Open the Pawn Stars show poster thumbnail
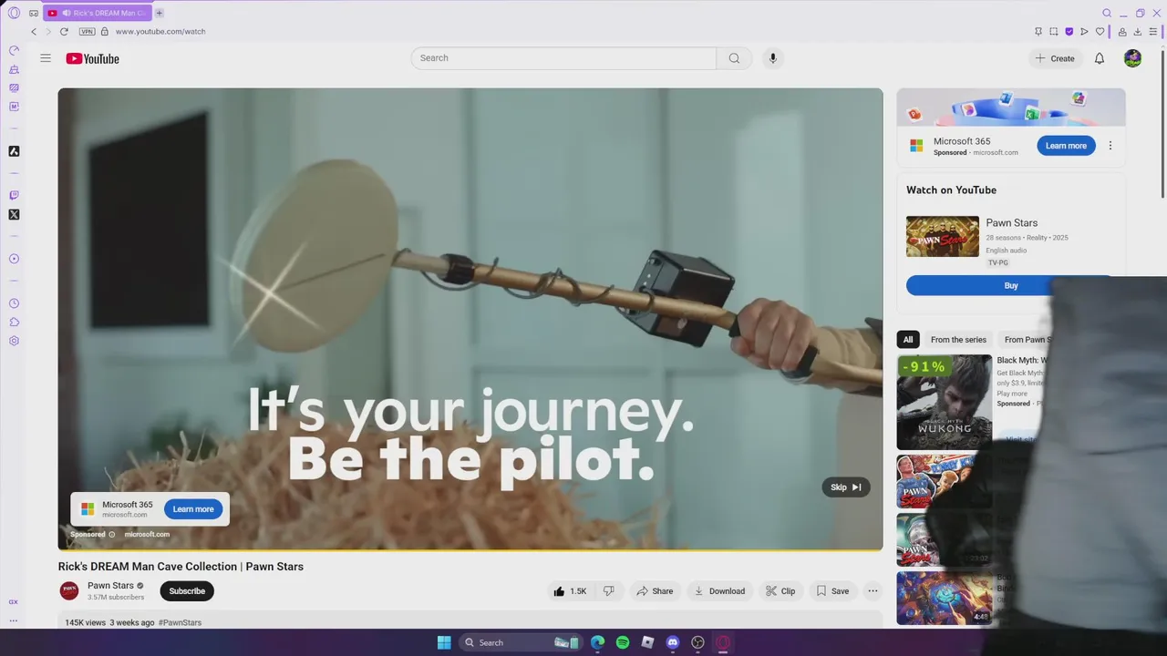This screenshot has height=656, width=1167. click(943, 237)
